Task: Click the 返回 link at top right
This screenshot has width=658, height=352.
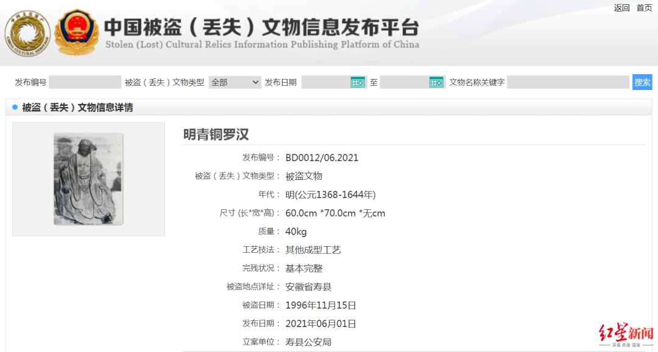Action: coord(621,8)
